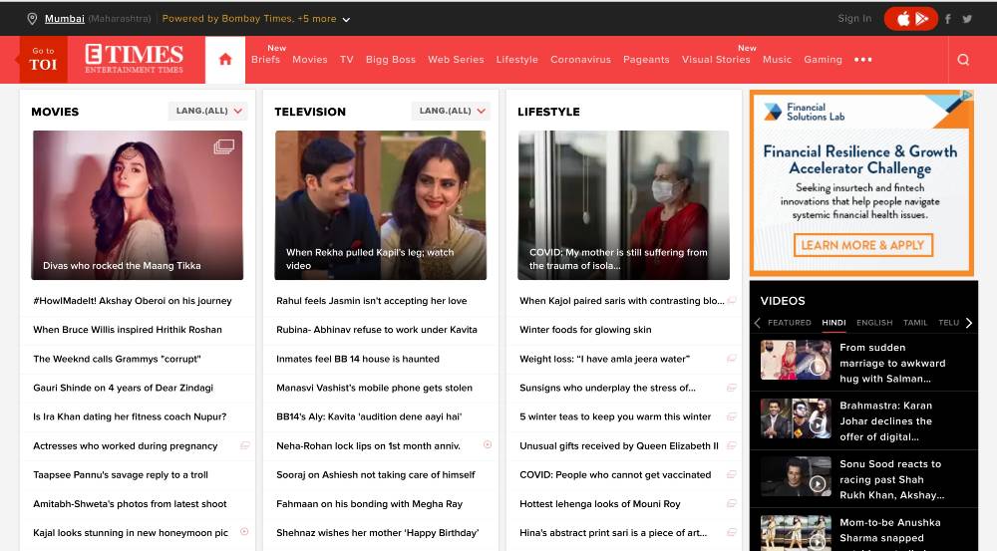Viewport: 997px width, 551px height.
Task: Open the Bigg Boss navigation item
Action: (391, 59)
